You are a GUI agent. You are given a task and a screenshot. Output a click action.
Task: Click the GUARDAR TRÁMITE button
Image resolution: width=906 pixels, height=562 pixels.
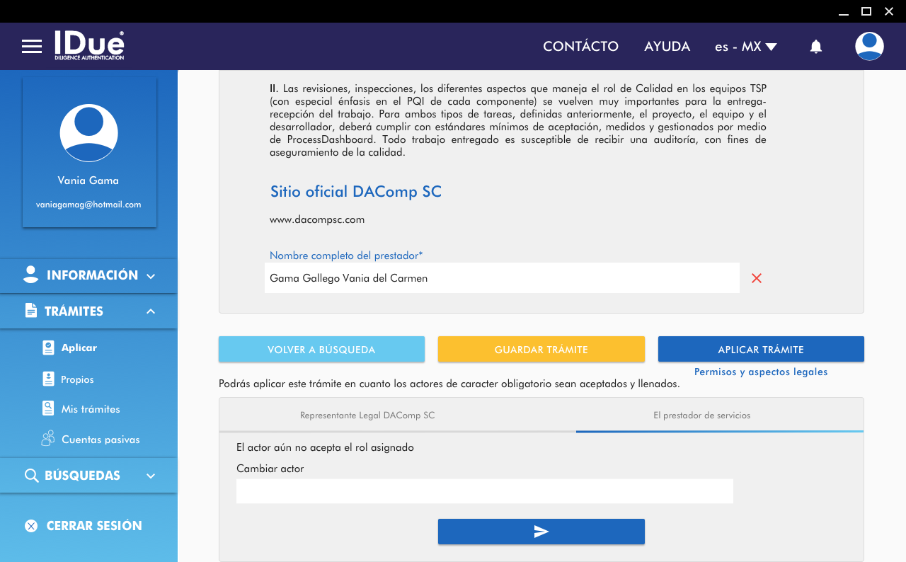[x=541, y=350]
